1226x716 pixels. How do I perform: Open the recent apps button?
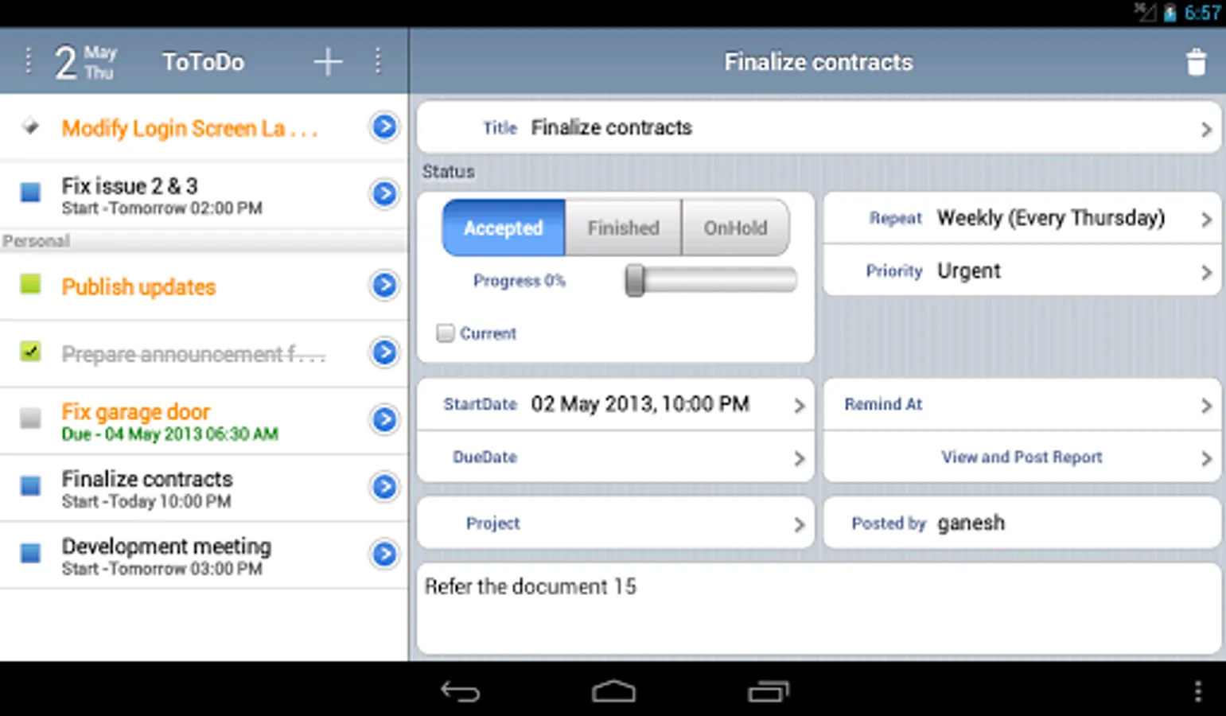(768, 691)
